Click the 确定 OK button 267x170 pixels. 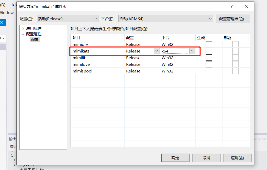[x=175, y=158]
